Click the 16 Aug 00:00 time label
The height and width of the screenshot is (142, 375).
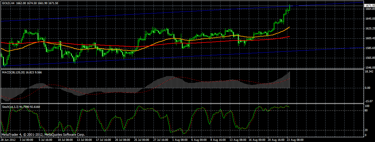pos(257,139)
